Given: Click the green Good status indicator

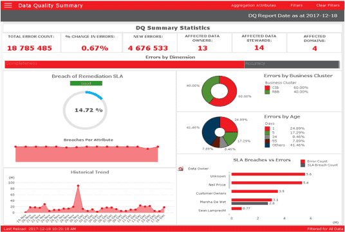Looking at the screenshot, I should 86,84.
